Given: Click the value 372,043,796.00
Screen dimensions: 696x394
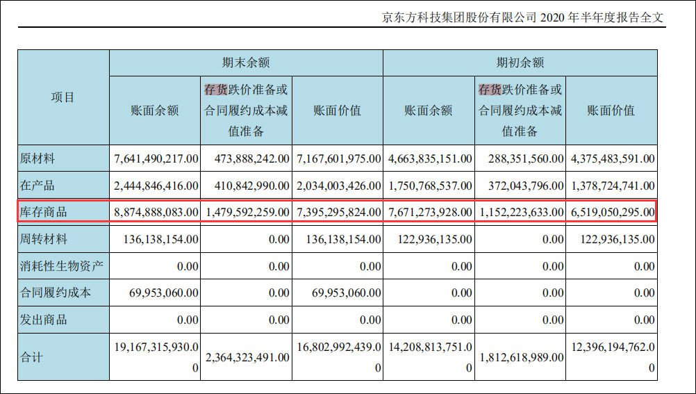Looking at the screenshot, I should click(526, 186).
